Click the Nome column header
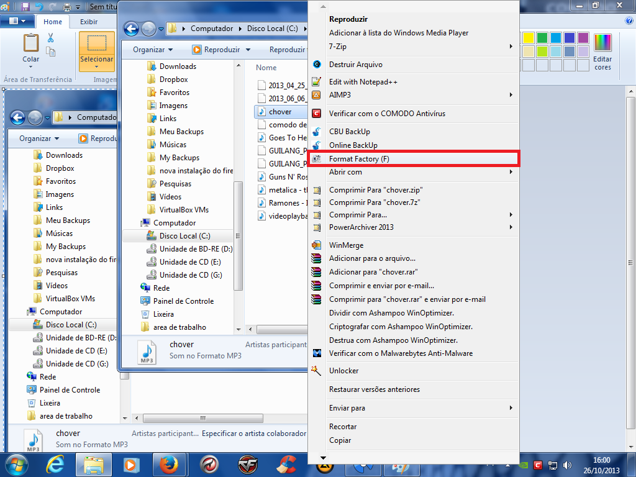 pos(266,68)
